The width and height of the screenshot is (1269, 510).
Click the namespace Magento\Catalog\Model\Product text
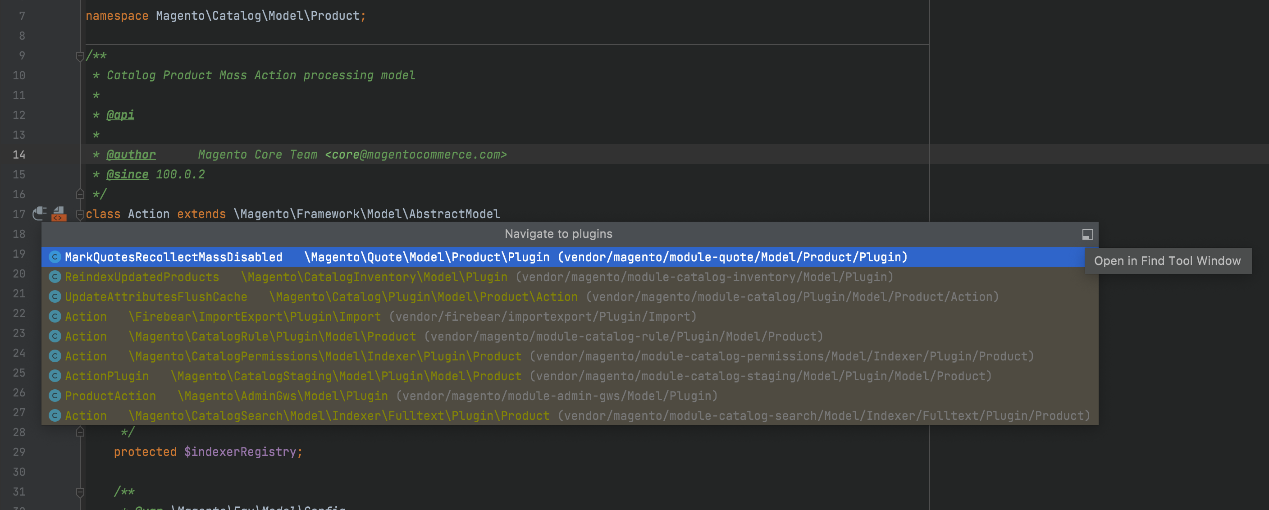[258, 16]
